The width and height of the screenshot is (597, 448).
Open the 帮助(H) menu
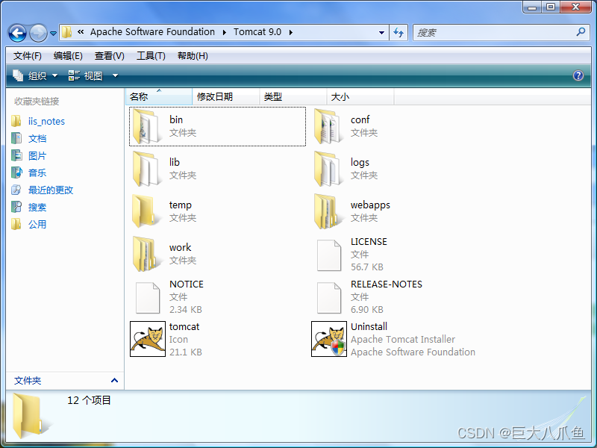193,56
